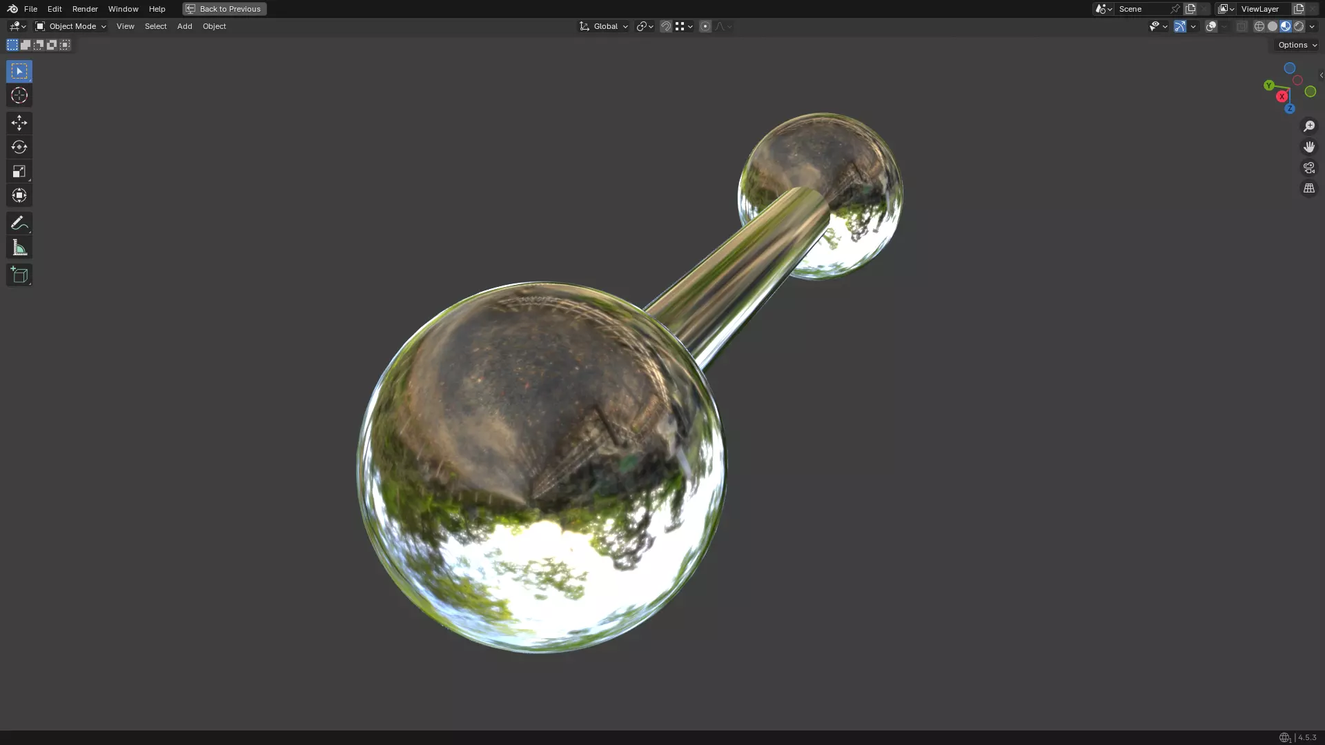Image resolution: width=1325 pixels, height=745 pixels.
Task: Toggle X-ray mode
Action: click(1242, 26)
